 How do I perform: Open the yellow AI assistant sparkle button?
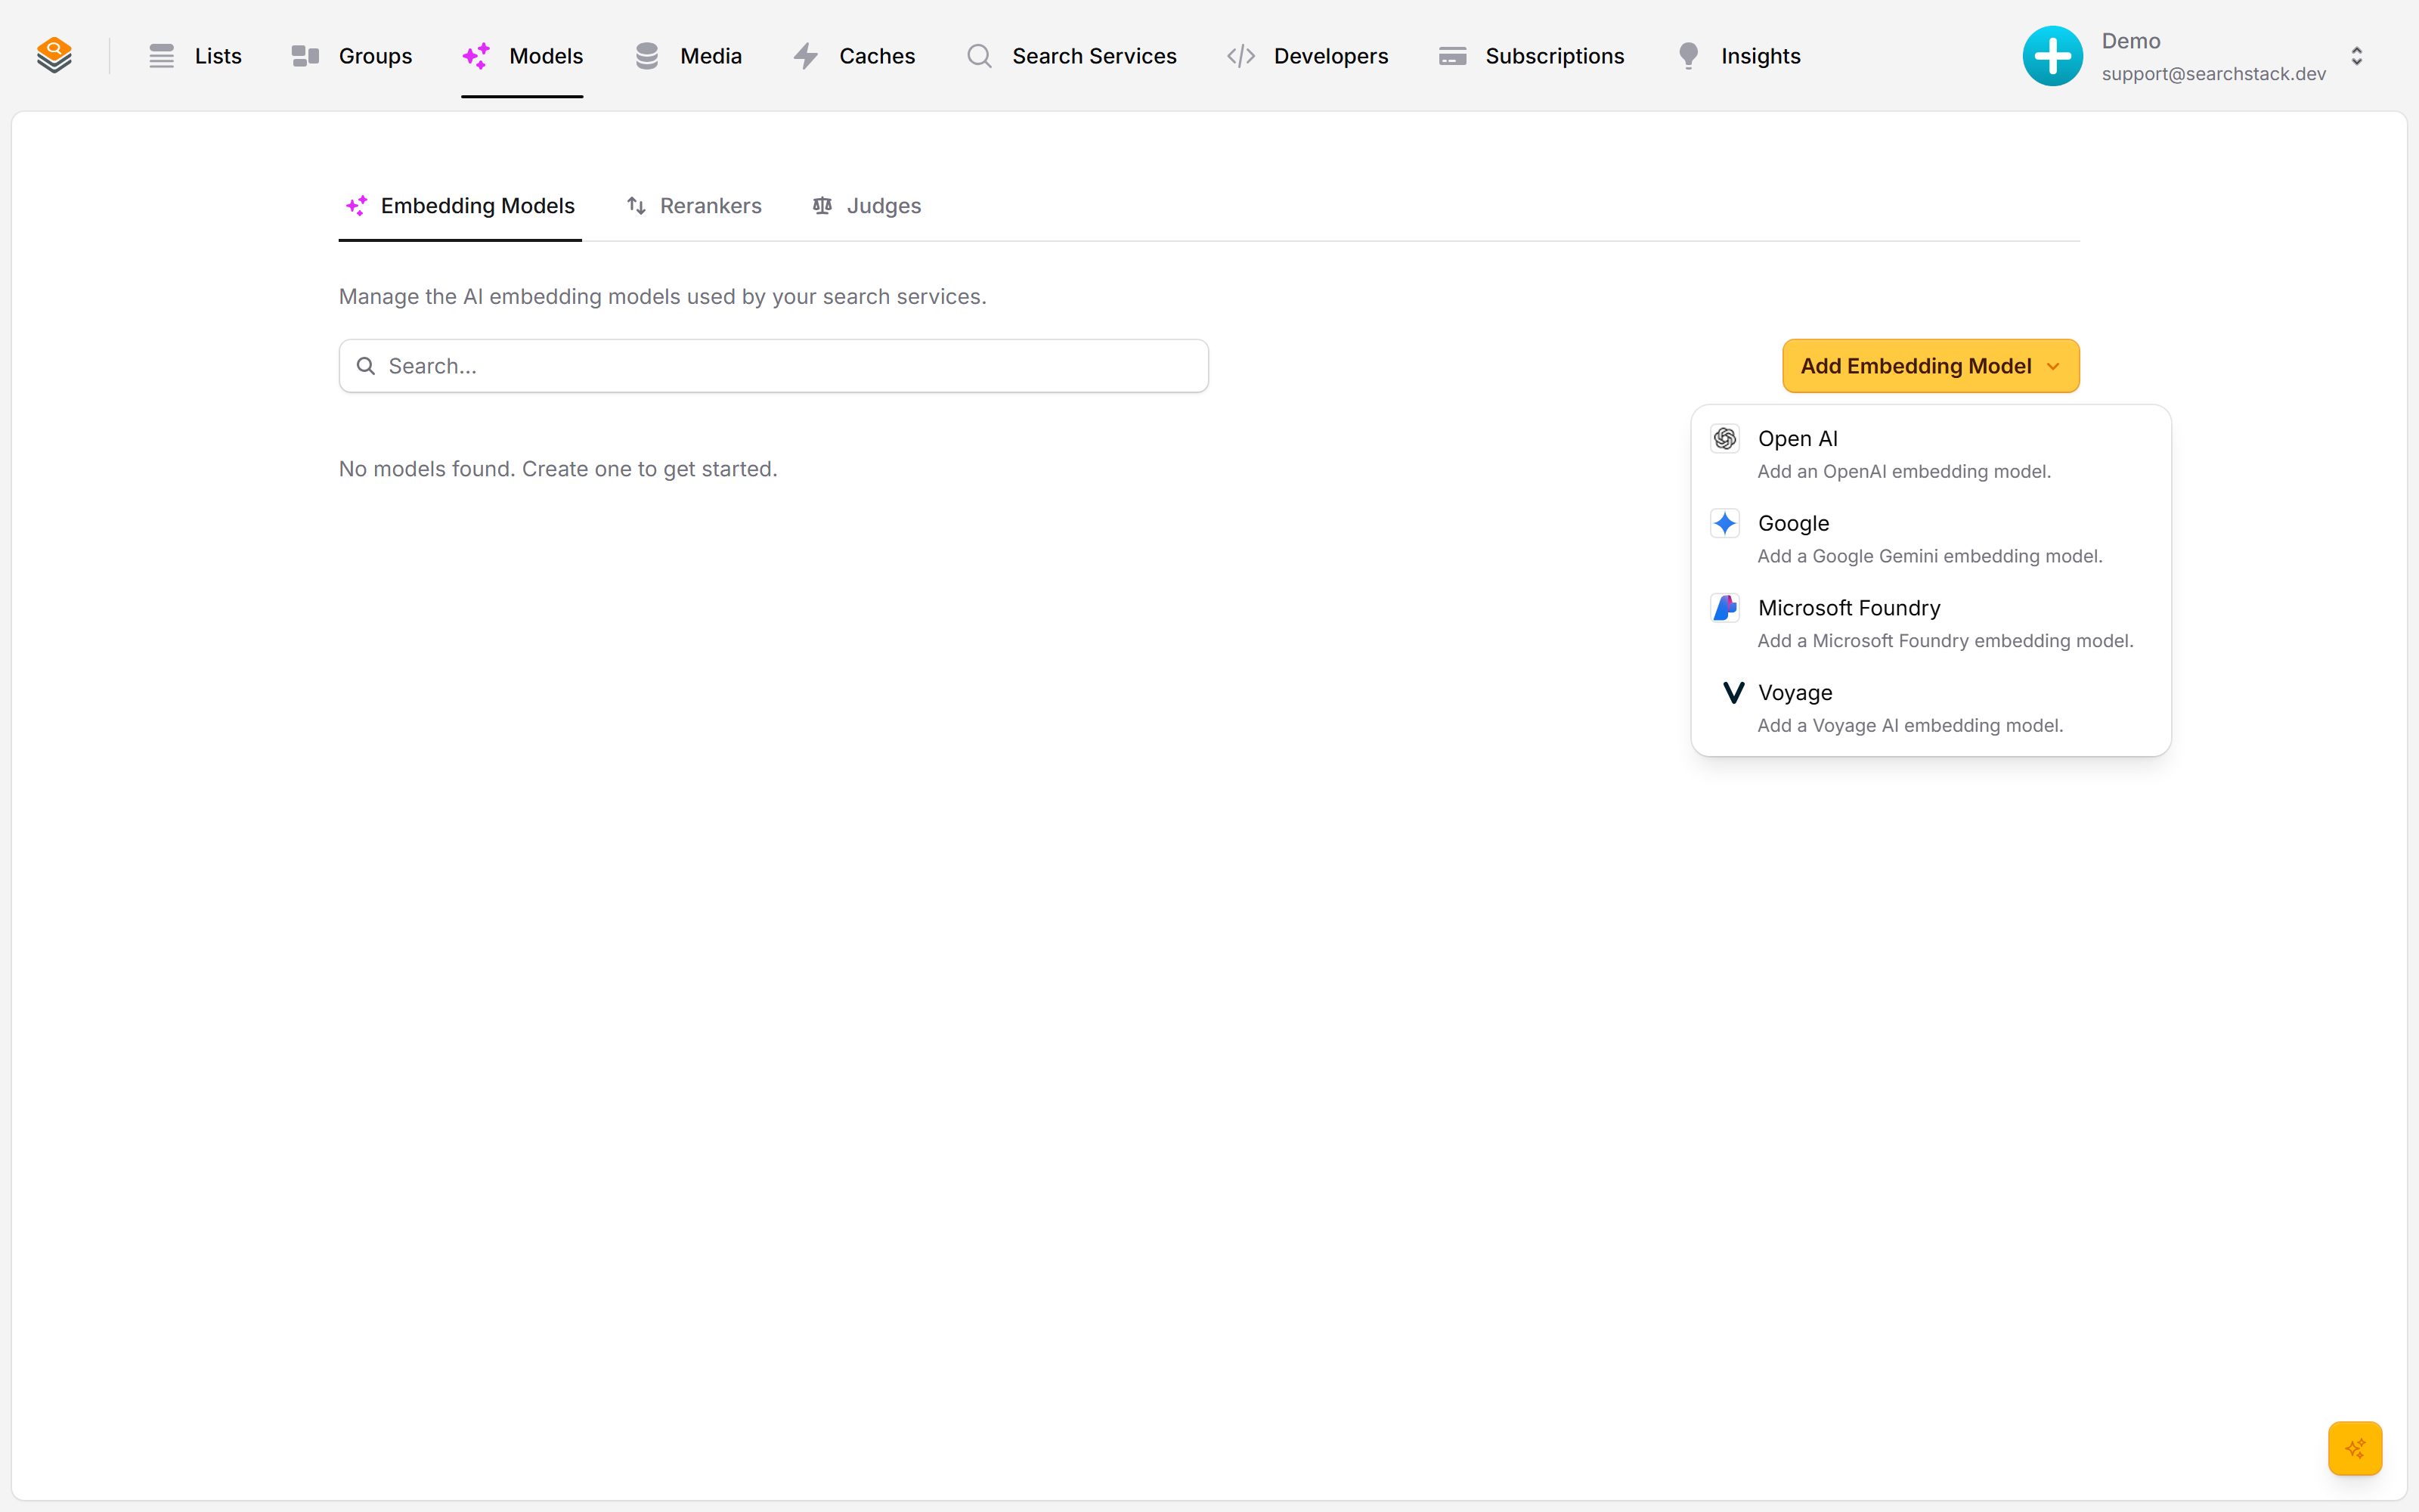(2355, 1447)
